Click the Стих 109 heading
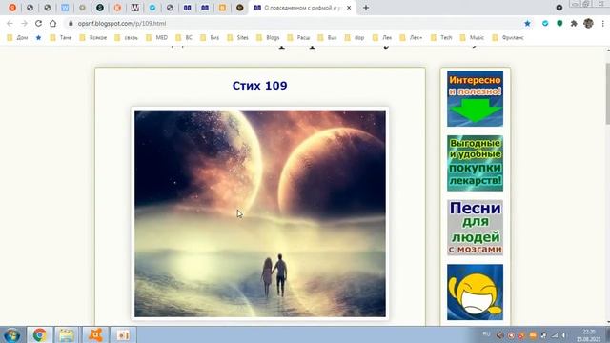The height and width of the screenshot is (343, 610). (x=259, y=86)
